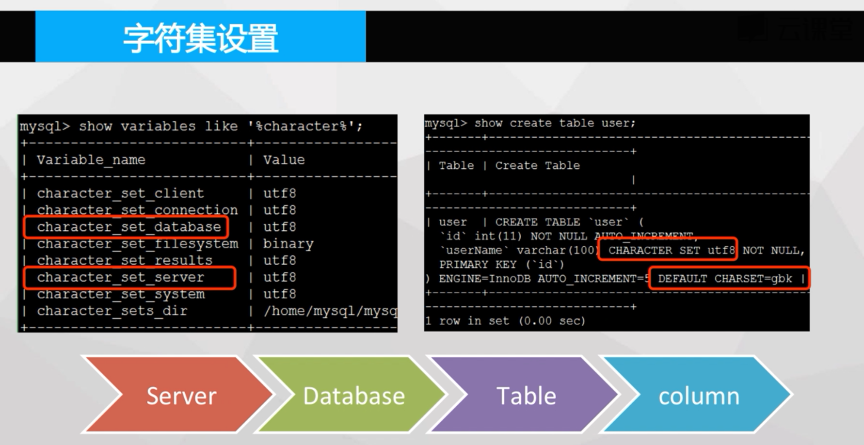Click the 'show variables like' command line
864x445 pixels.
click(191, 127)
